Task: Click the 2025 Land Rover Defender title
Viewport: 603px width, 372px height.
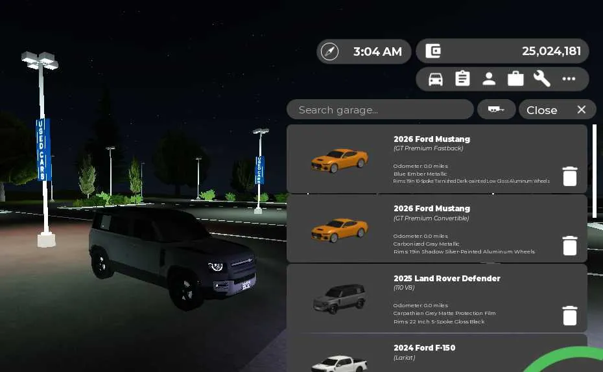Action: click(x=447, y=278)
